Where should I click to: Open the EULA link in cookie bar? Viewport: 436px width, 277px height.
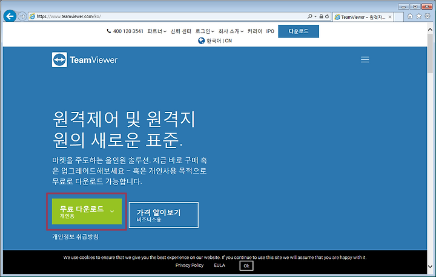219,266
